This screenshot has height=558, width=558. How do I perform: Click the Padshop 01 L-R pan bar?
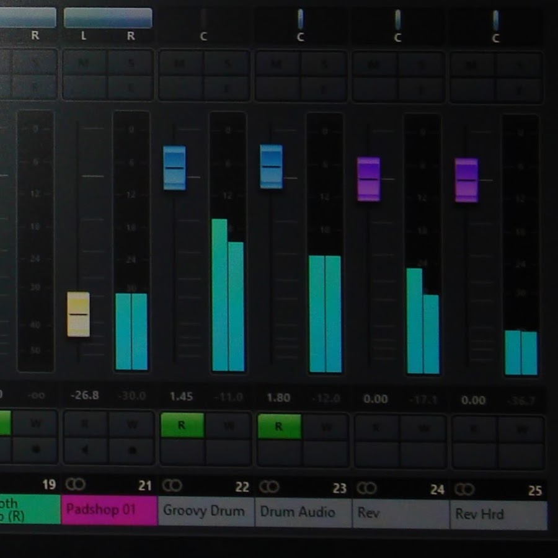pos(108,18)
